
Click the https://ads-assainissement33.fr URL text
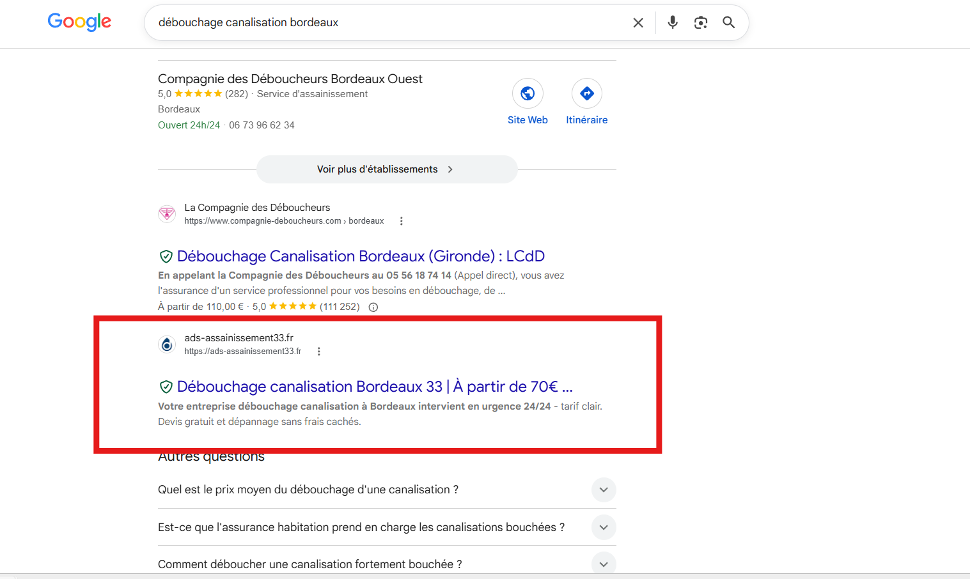243,351
